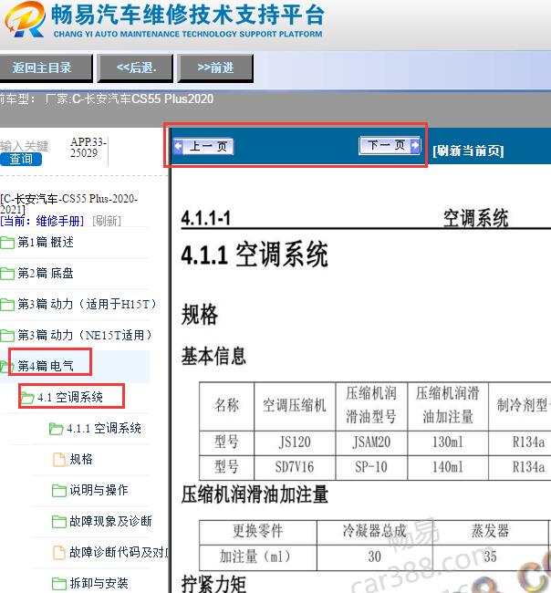Collapse the 4.1 空调系统 node

[70, 398]
